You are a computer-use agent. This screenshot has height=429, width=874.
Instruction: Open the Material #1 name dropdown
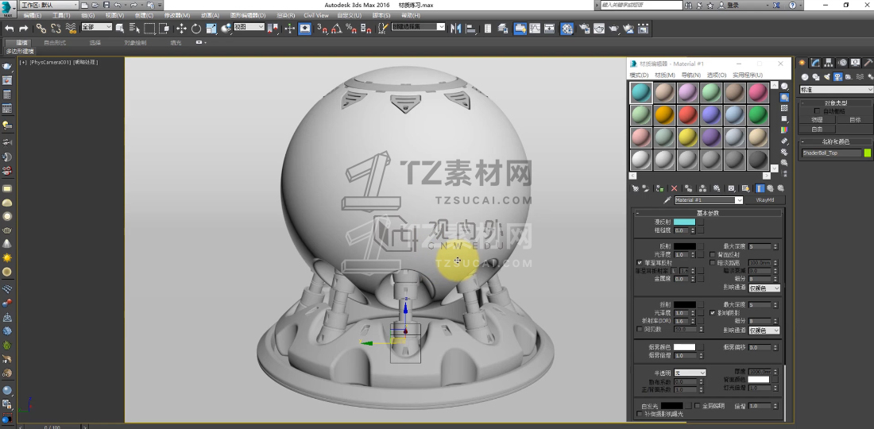click(x=739, y=200)
